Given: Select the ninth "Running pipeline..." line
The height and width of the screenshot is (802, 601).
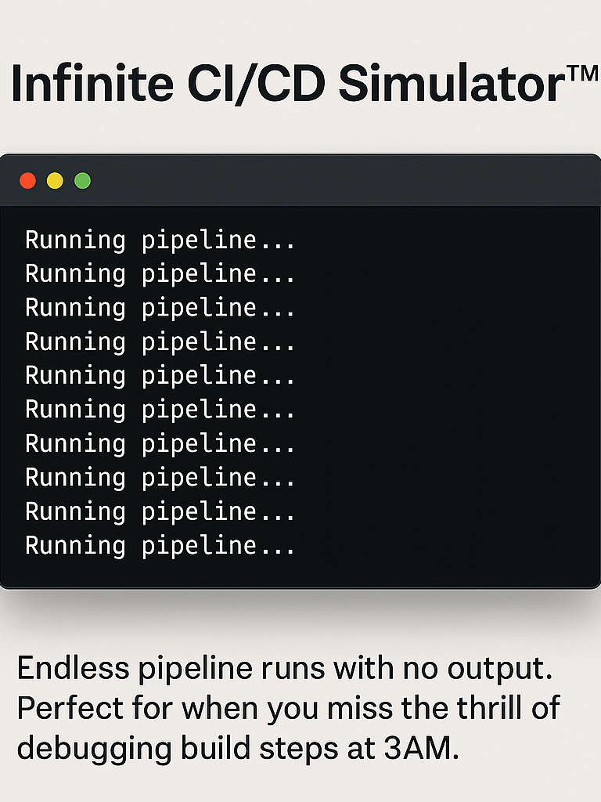Looking at the screenshot, I should [160, 511].
